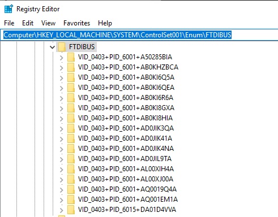Screen dimensions: 278x217
Task: Expand the VID_0403+PID_6001+AL00XJ00A key
Action: [x=62, y=180]
